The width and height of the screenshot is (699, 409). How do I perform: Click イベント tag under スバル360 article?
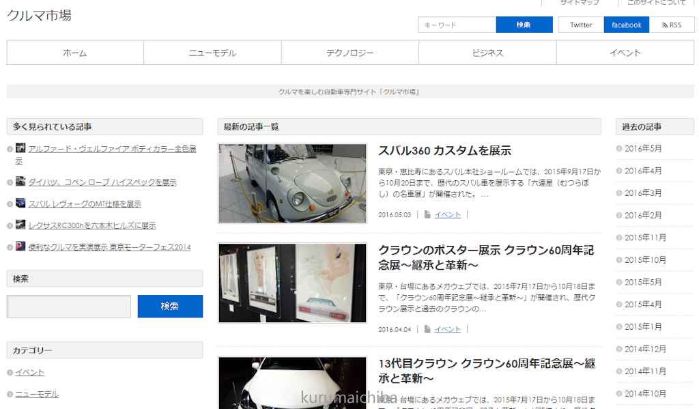448,215
